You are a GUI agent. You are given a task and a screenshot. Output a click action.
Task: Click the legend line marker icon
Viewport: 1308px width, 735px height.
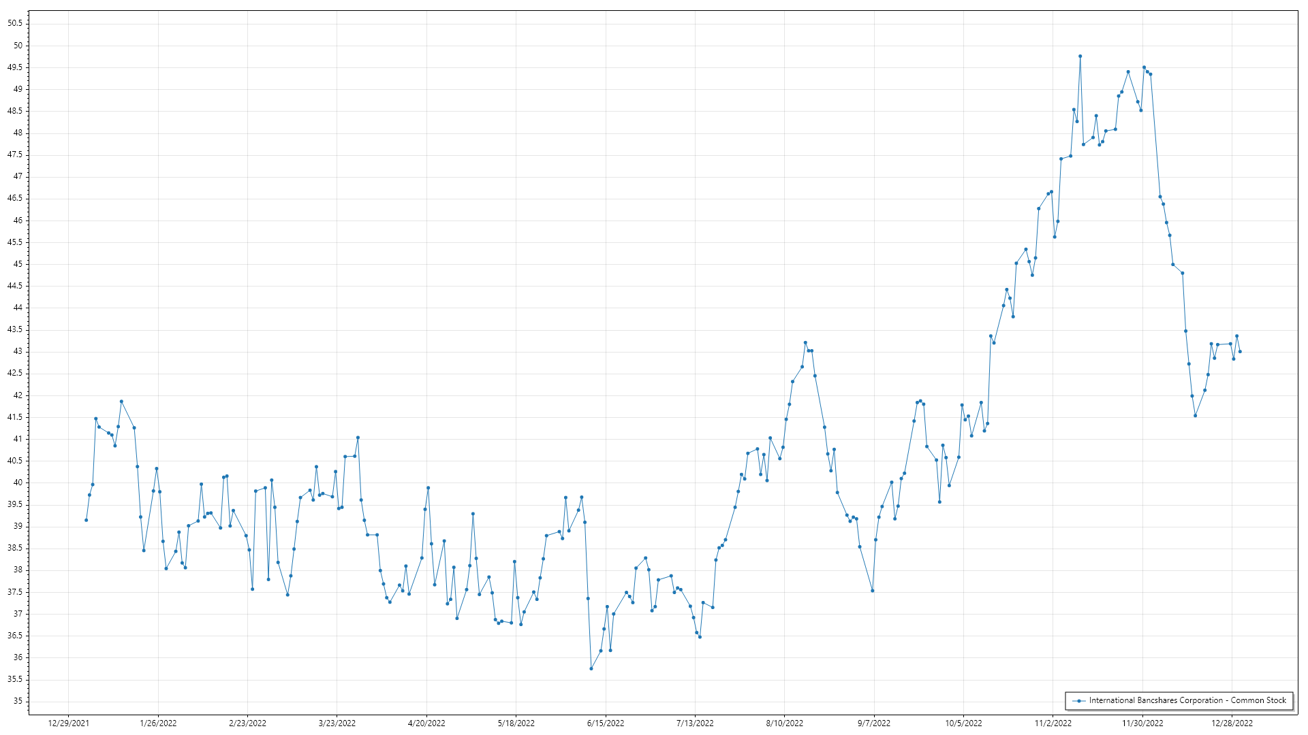[1078, 700]
